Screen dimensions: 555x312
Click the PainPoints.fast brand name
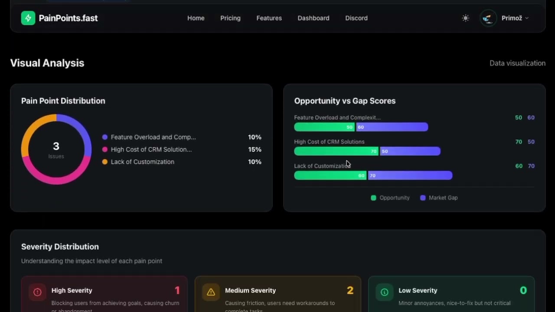(x=68, y=18)
